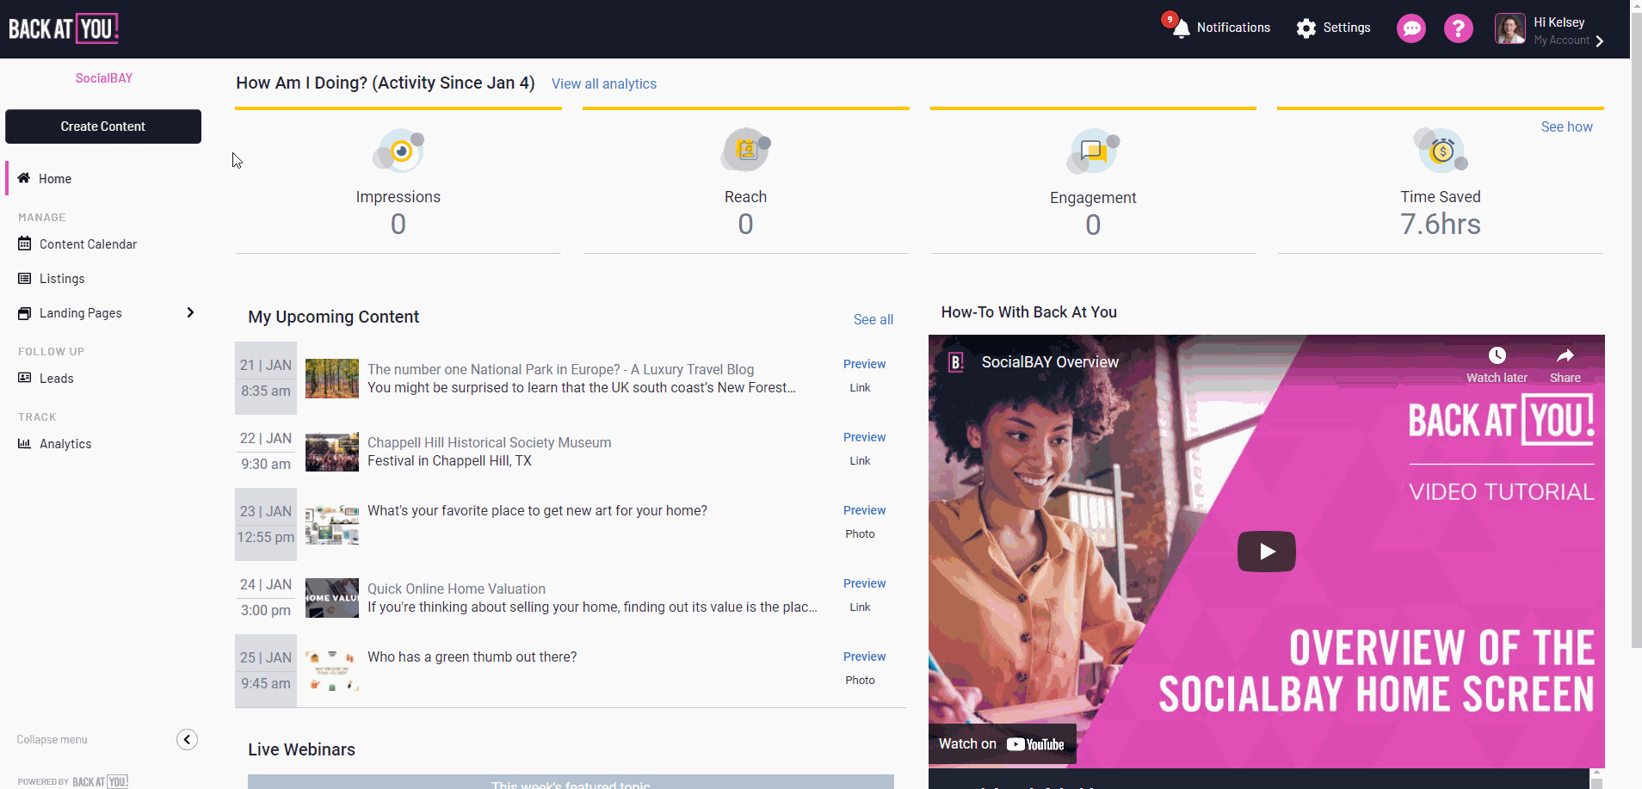The image size is (1642, 789).
Task: Open National Park in Europe post title
Action: (560, 369)
